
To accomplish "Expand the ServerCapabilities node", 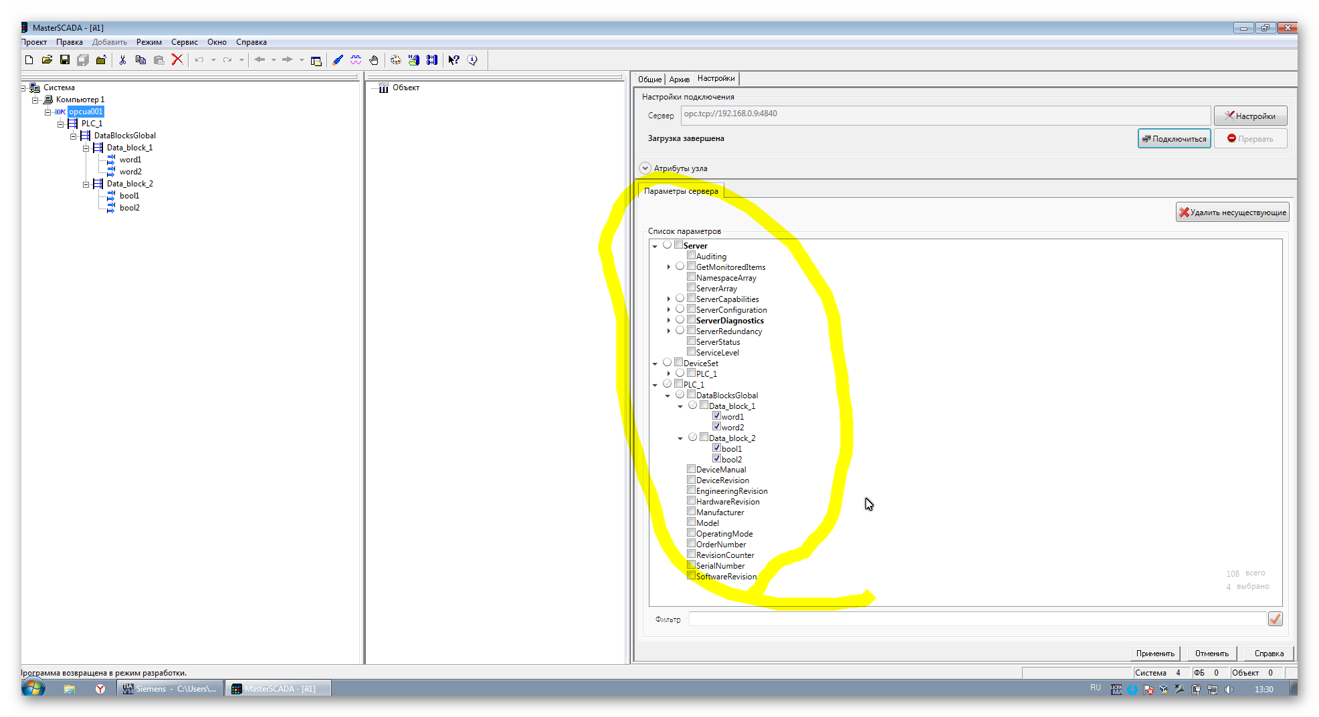I will [668, 299].
